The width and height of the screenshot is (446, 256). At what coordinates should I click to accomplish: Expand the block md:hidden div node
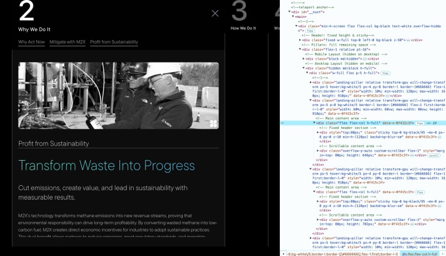[x=303, y=59]
